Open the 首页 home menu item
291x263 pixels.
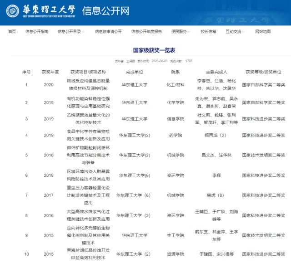pyautogui.click(x=12, y=31)
